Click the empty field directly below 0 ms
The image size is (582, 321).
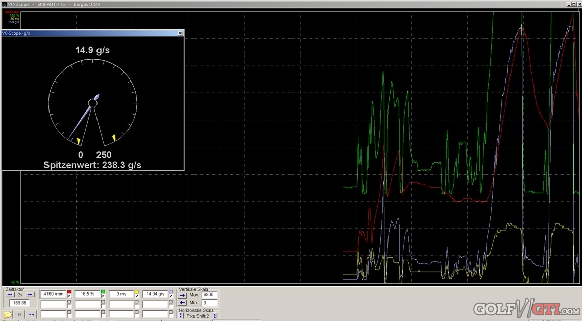point(121,304)
